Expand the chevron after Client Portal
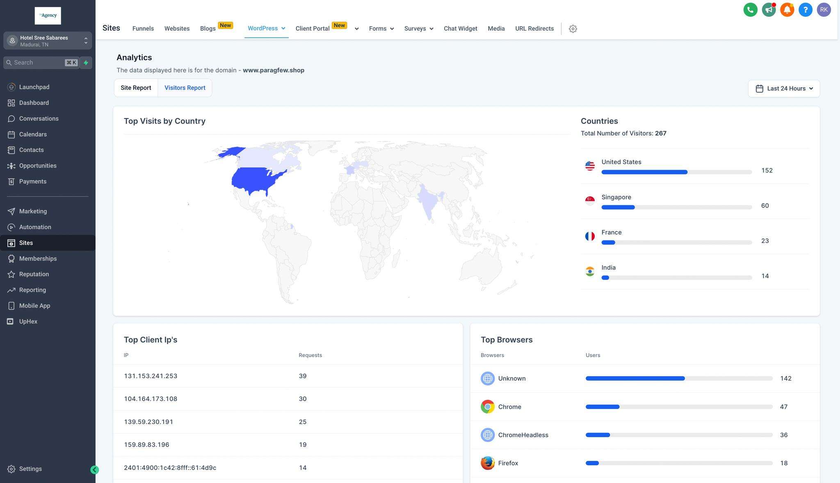Image resolution: width=840 pixels, height=483 pixels. [x=356, y=29]
